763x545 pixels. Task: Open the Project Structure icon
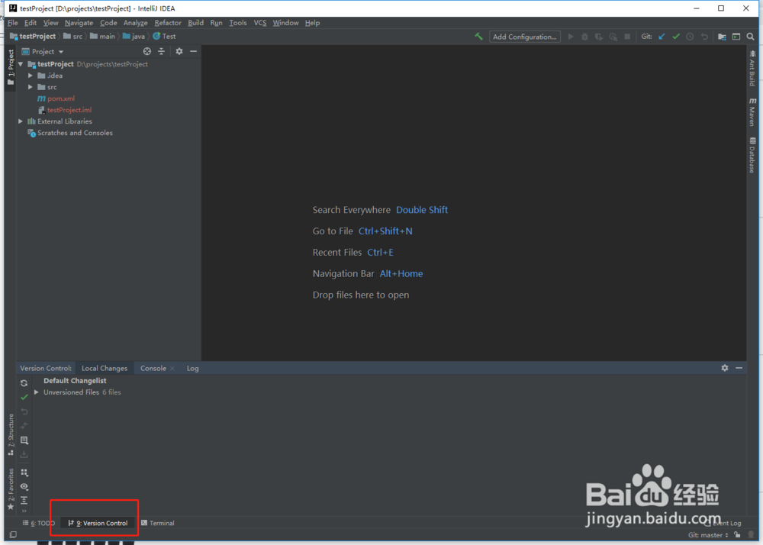click(x=722, y=37)
